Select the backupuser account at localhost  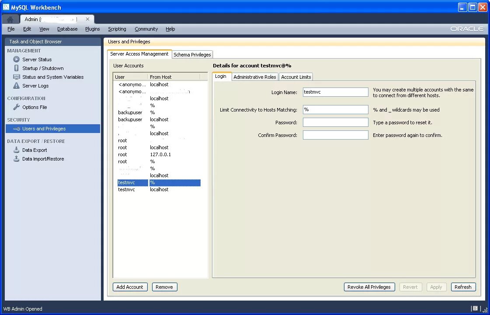coord(160,119)
